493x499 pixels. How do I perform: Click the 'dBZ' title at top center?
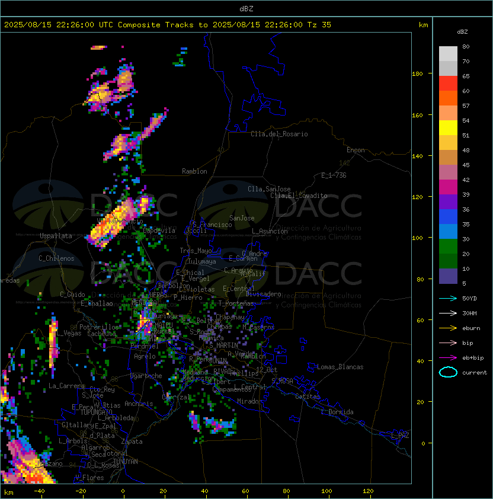246,8
